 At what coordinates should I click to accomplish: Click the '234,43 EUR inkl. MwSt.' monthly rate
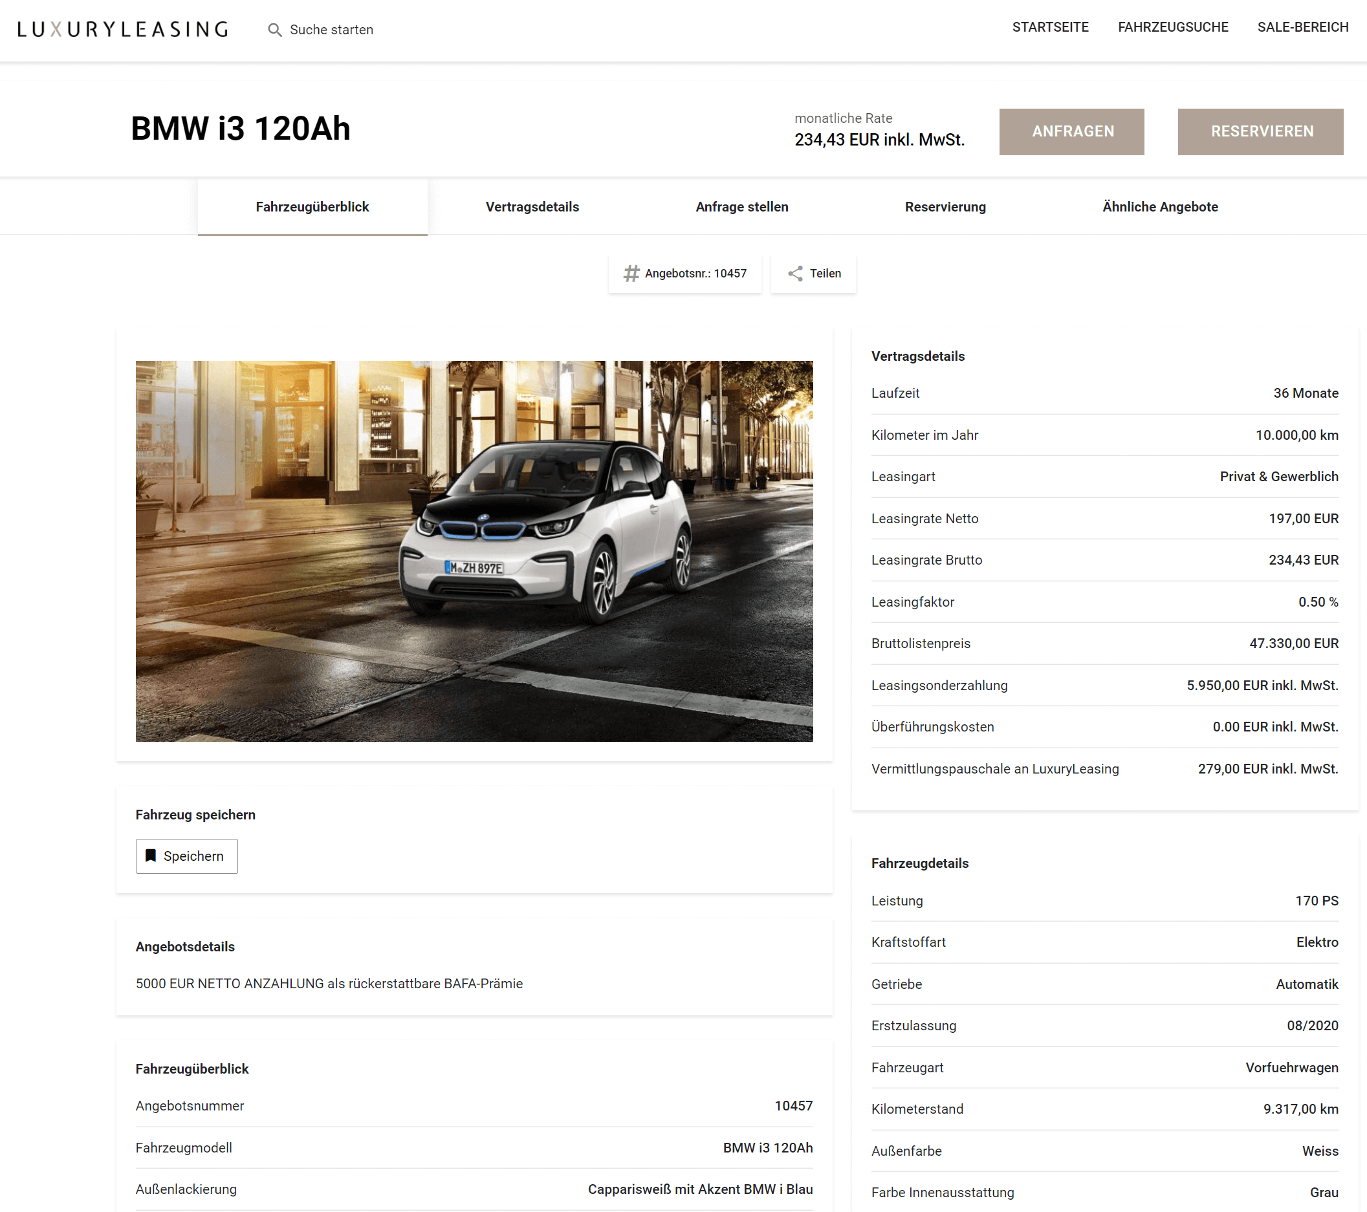[x=879, y=140]
